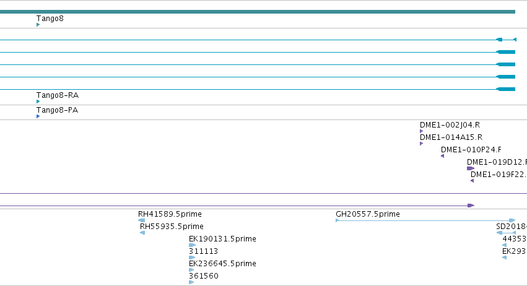Click the glyph under SD2018
This screenshot has width=527, height=286.
(506, 233)
